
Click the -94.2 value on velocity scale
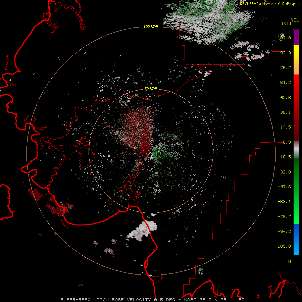(x=284, y=232)
